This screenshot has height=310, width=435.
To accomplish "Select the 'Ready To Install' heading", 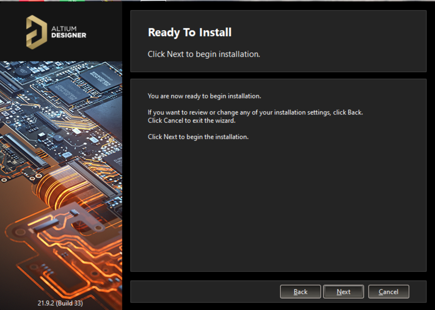I will point(190,32).
